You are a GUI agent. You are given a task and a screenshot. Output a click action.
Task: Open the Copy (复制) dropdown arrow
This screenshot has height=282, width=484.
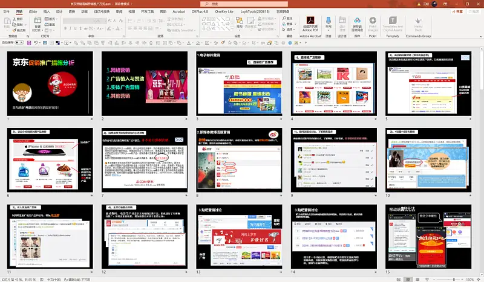(25, 25)
